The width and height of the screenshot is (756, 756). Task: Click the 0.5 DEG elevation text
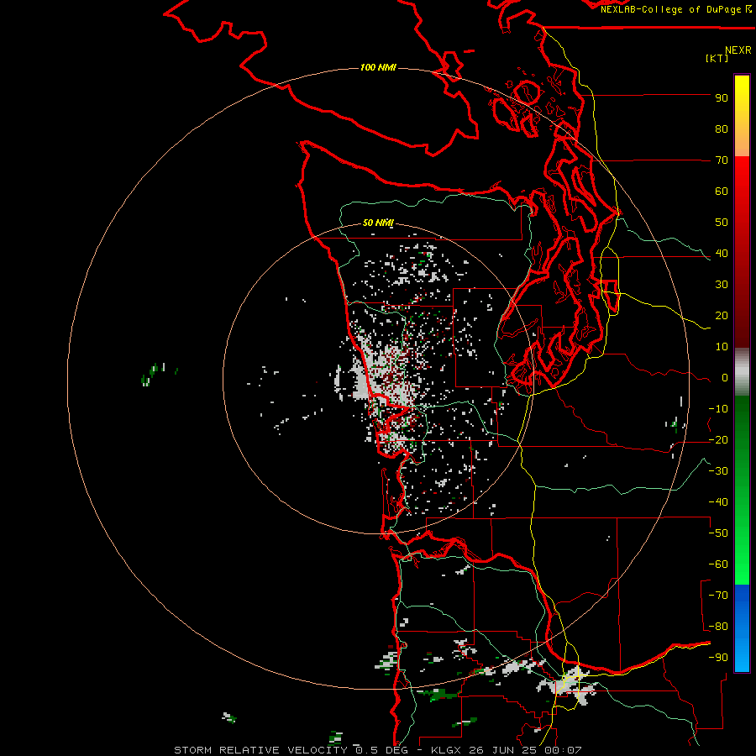coord(382,750)
